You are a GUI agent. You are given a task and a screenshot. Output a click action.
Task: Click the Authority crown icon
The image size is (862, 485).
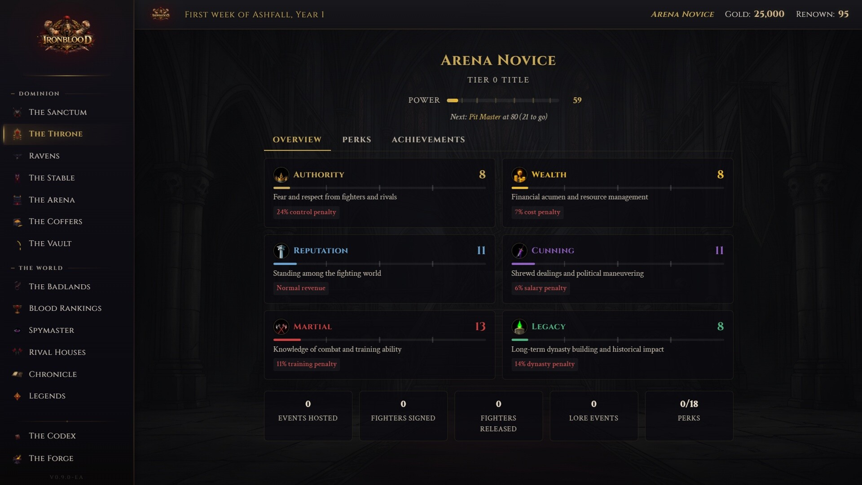pos(281,175)
